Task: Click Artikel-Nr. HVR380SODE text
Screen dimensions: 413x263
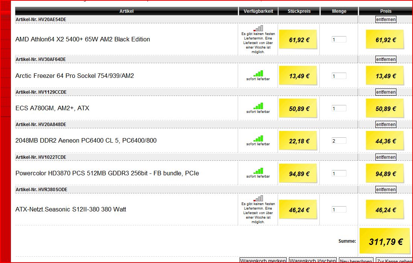Action: click(x=41, y=190)
